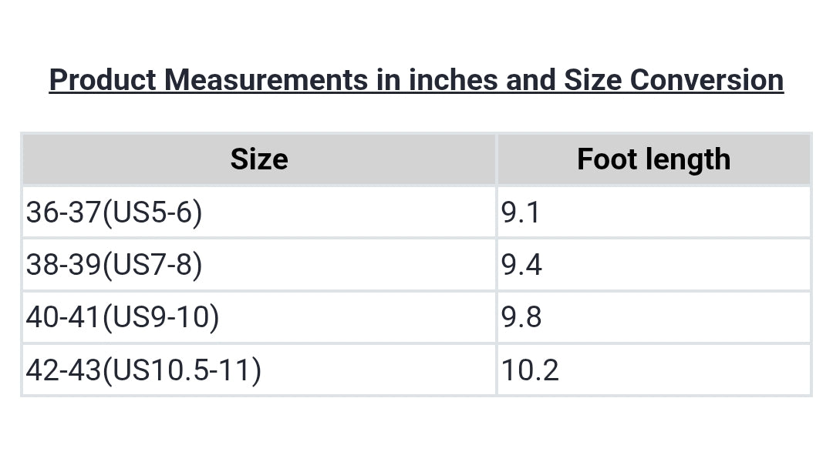This screenshot has width=833, height=455.
Task: Select the 9.1 foot length value
Action: coord(521,212)
